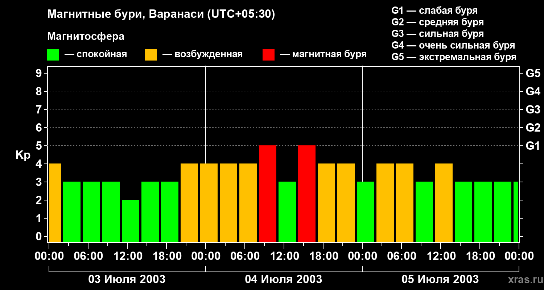Click the Kp axis title
Image resolution: width=544 pixels, height=290 pixels.
coord(23,156)
